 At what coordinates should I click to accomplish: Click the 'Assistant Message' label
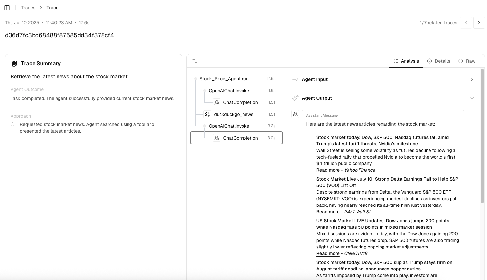(x=322, y=115)
